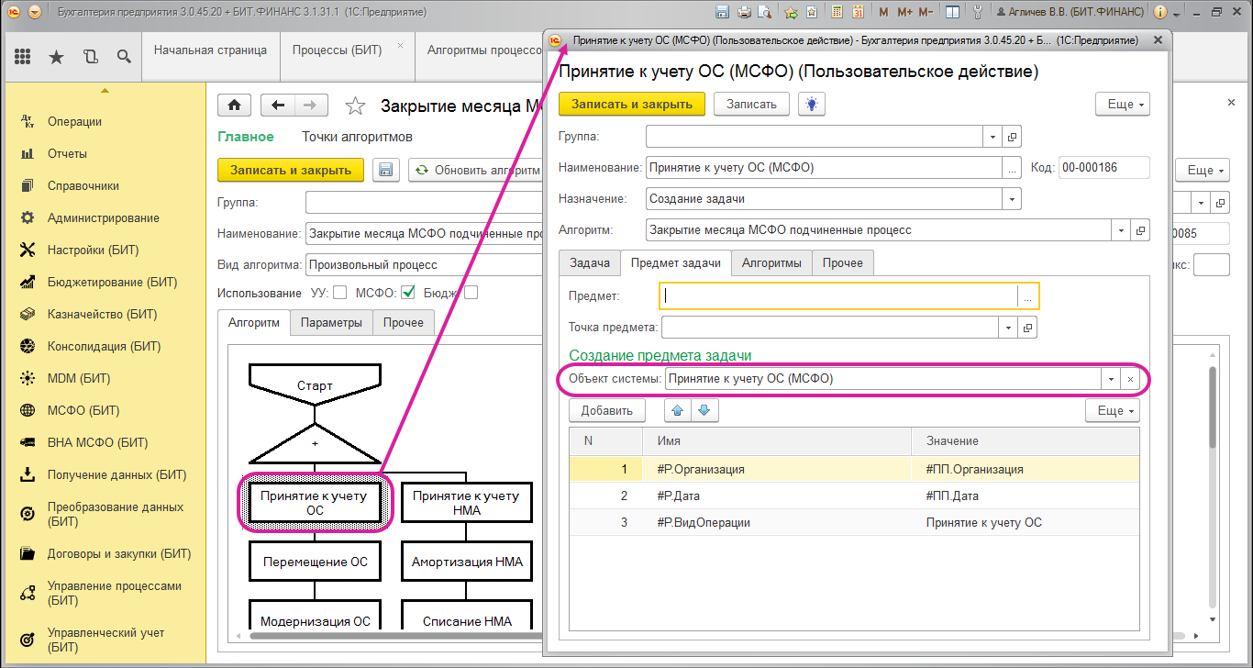Select the #Р.ВидОперации row

click(854, 522)
